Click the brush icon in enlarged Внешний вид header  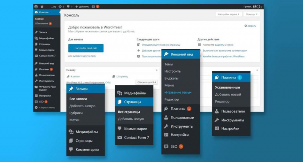(166, 54)
